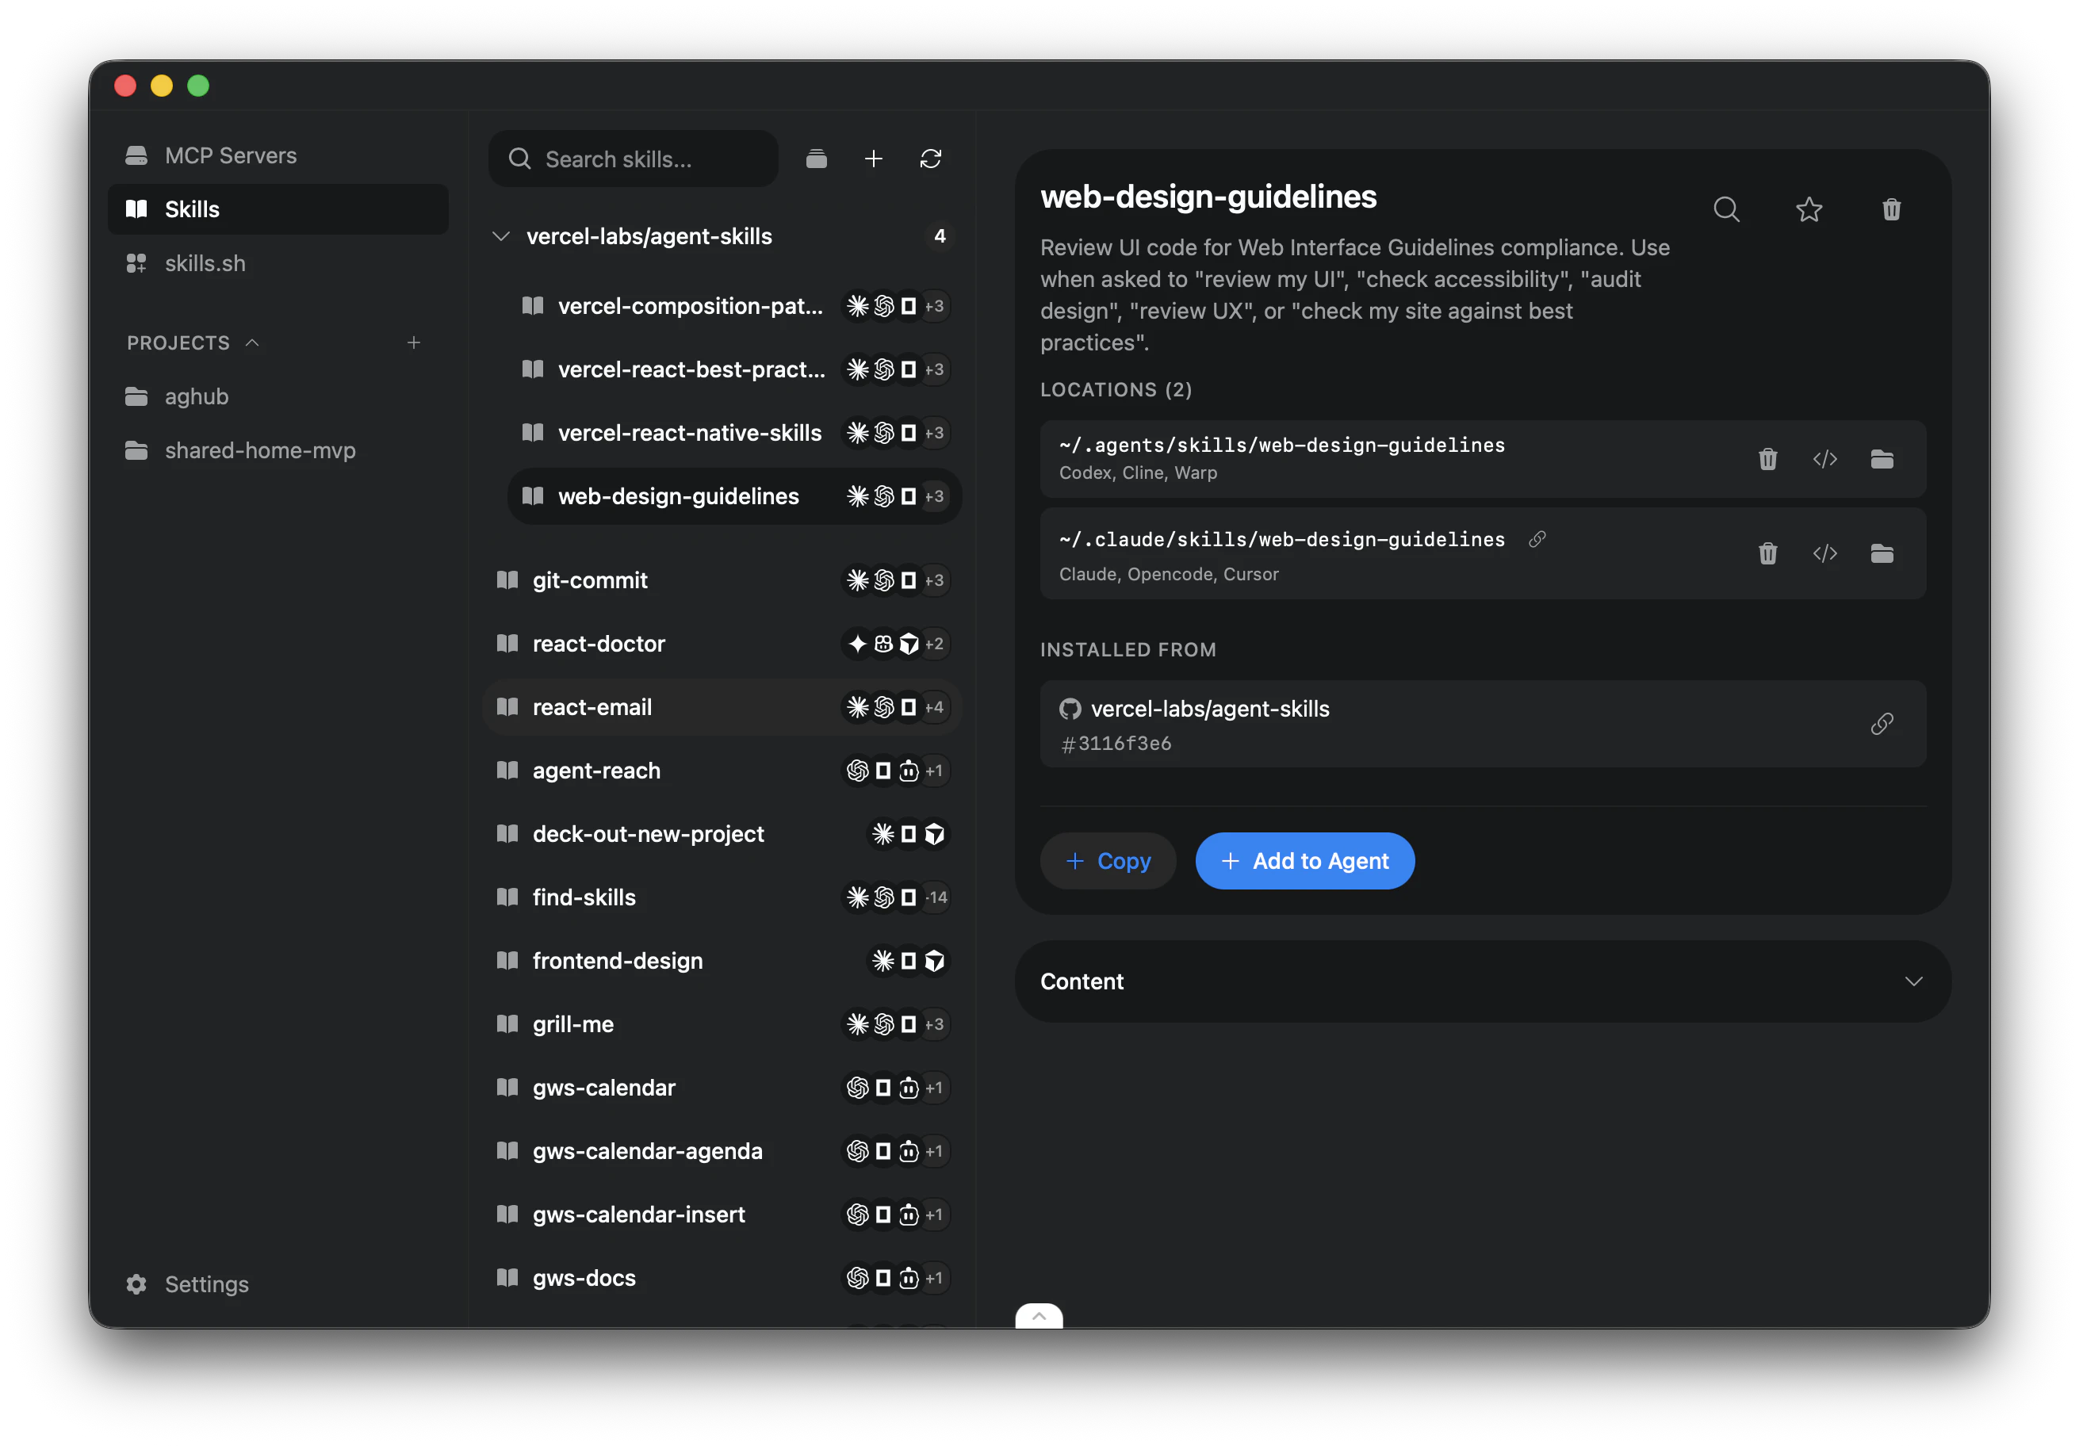The height and width of the screenshot is (1446, 2079).
Task: Open folder for ~/.claude skills location
Action: tap(1882, 553)
